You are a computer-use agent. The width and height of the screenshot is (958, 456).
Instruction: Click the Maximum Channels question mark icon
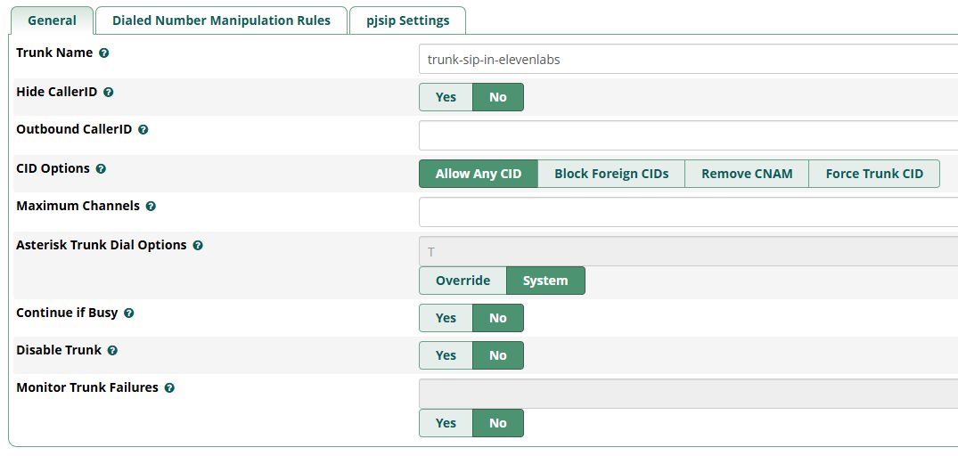(x=151, y=206)
